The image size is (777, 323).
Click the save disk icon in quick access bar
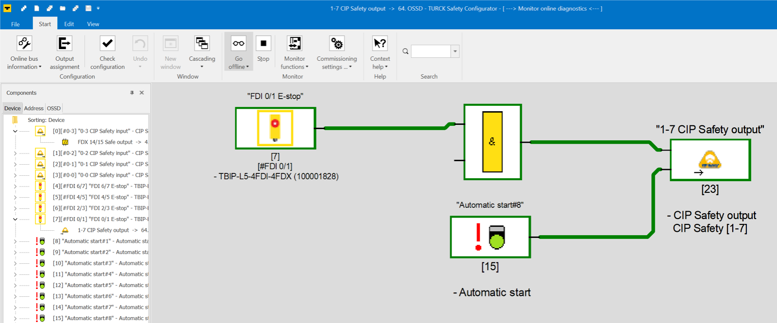coord(88,8)
